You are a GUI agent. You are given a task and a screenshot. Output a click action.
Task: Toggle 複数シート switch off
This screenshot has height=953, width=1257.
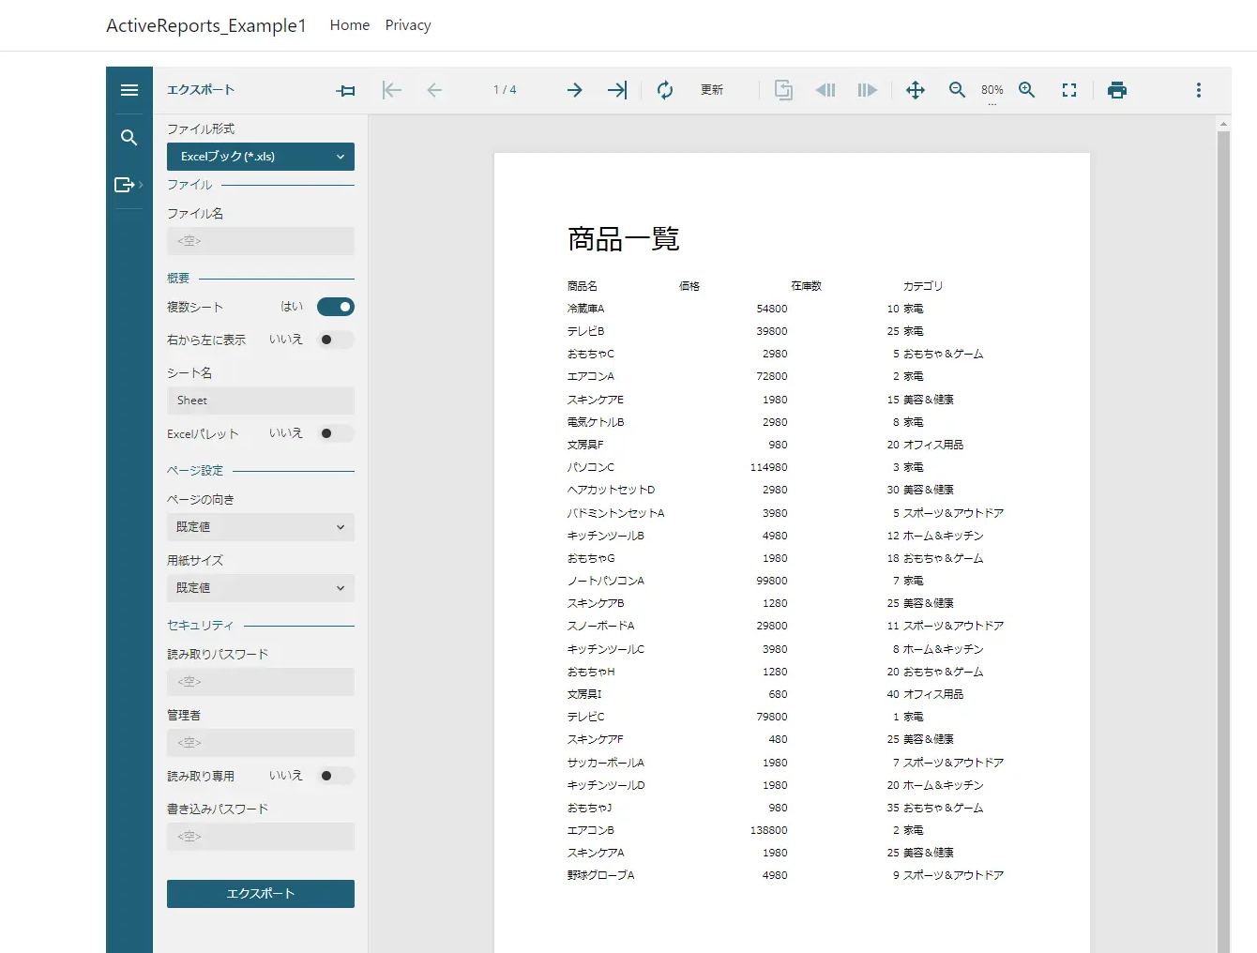[336, 307]
